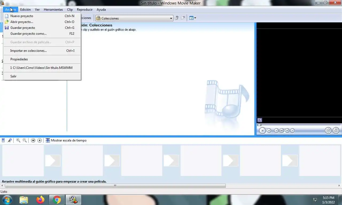This screenshot has width=342, height=205.
Task: Click the first storyboard transition cell
Action: tap(53, 161)
